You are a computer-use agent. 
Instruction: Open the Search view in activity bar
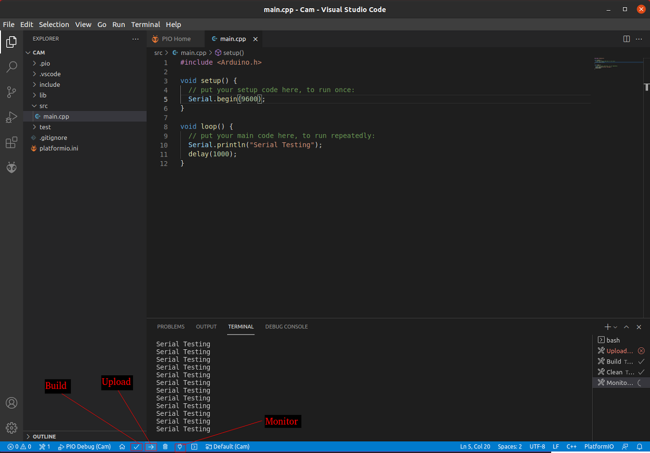(x=11, y=67)
